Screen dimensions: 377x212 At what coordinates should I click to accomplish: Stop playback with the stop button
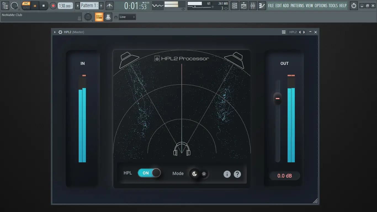[44, 6]
